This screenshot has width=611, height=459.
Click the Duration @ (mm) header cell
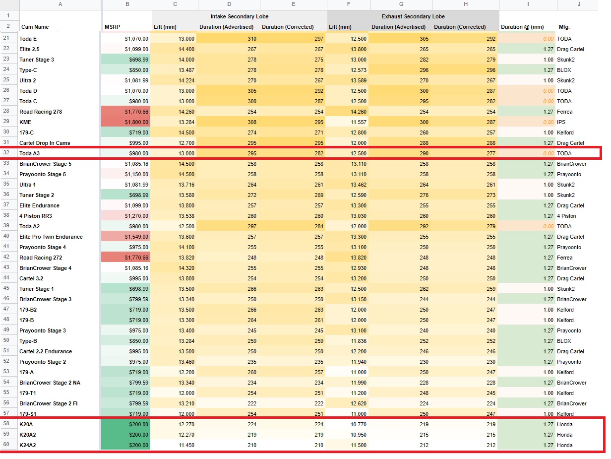528,27
